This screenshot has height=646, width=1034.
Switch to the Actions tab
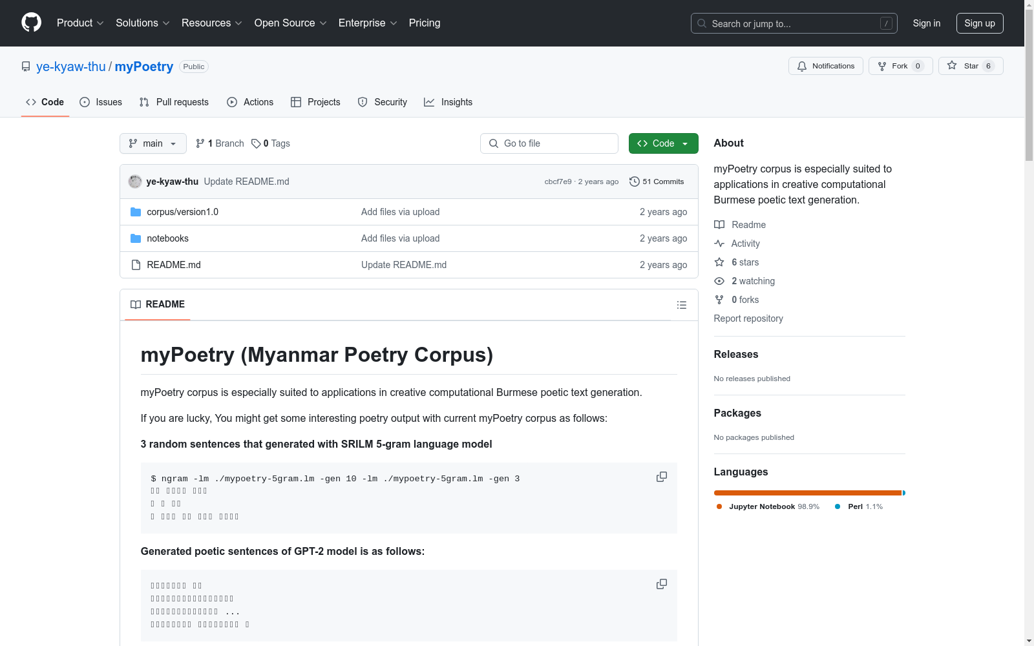click(250, 102)
